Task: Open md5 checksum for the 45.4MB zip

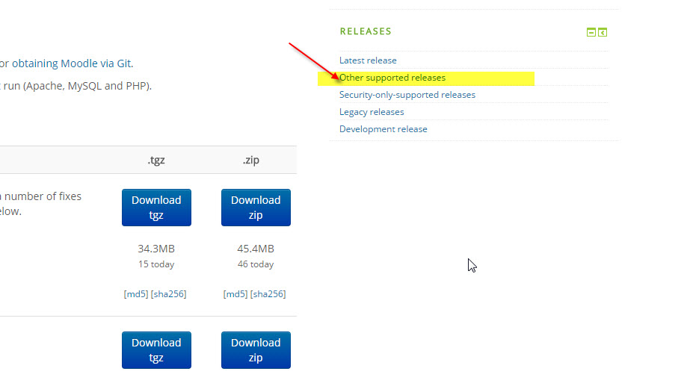Action: pyautogui.click(x=235, y=294)
